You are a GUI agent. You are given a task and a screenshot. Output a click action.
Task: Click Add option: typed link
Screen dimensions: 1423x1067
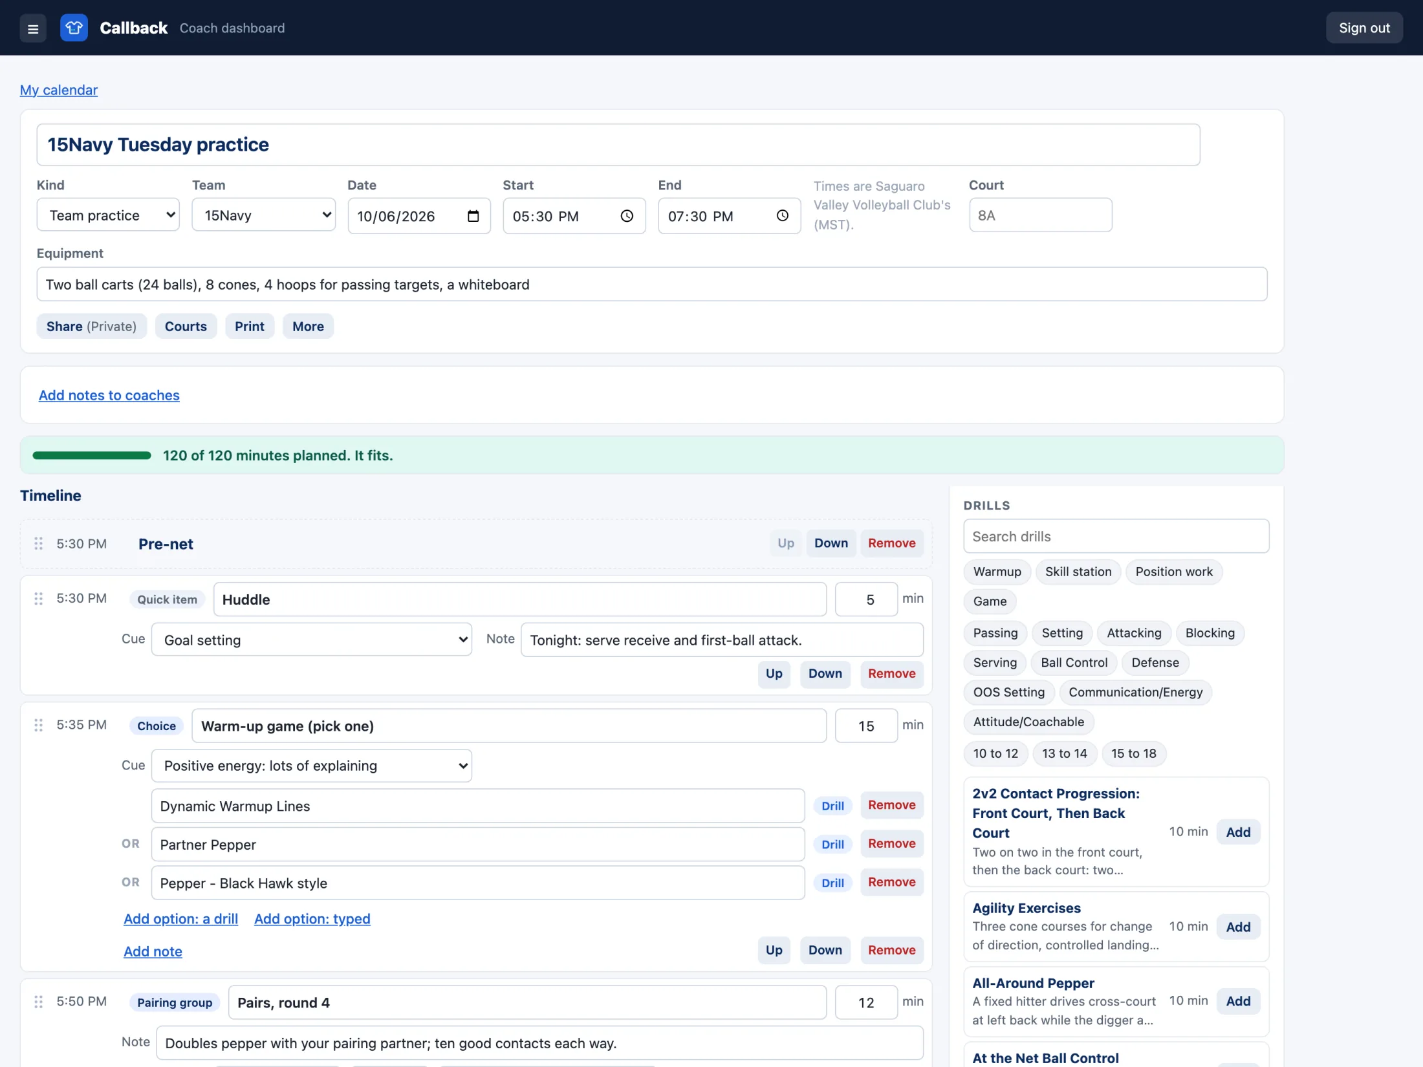(312, 919)
